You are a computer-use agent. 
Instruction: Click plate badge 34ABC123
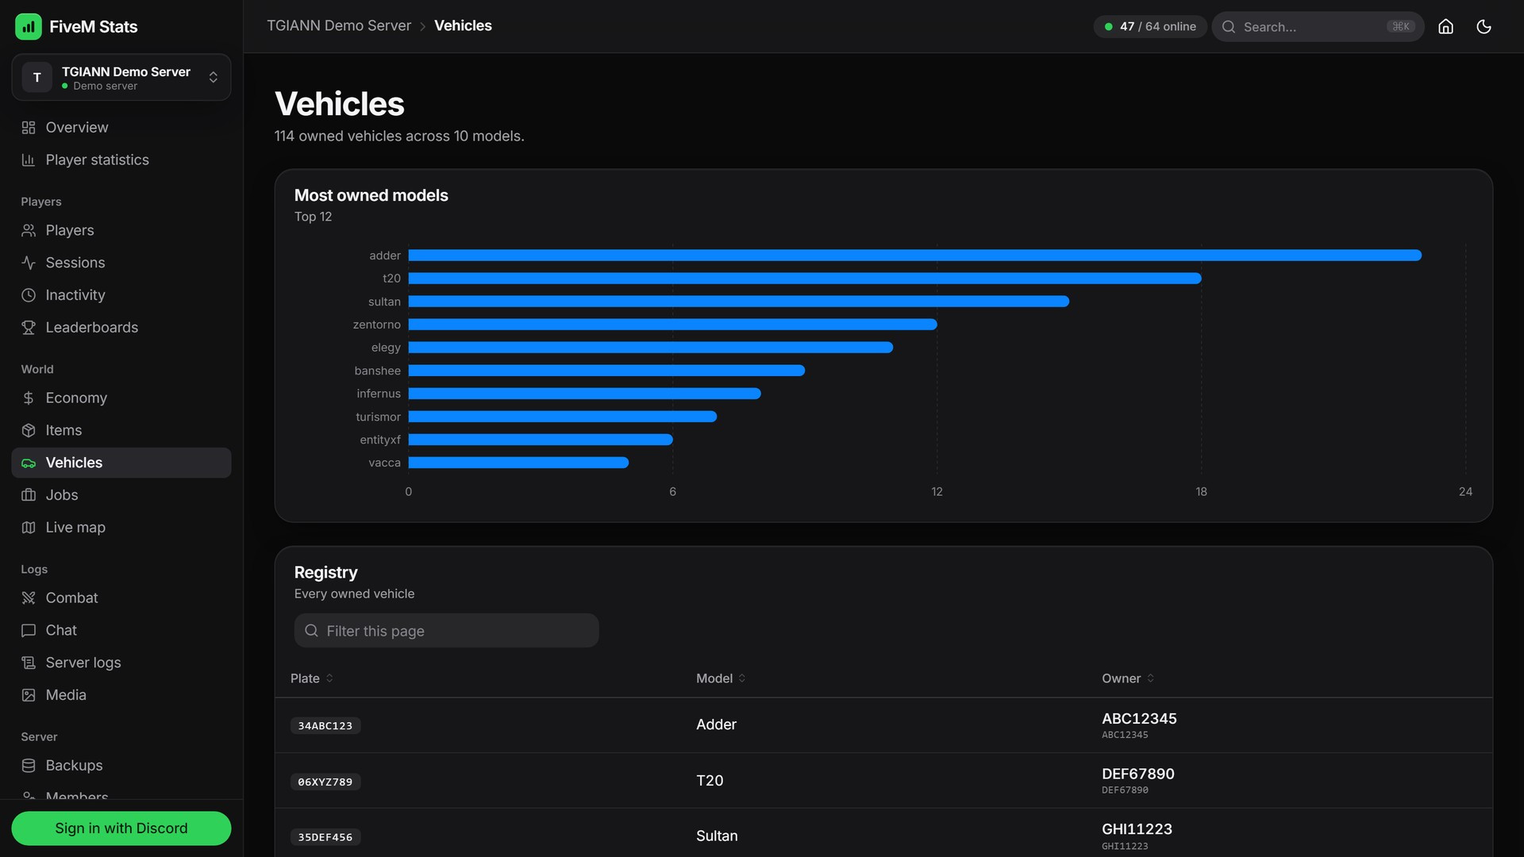click(x=325, y=726)
